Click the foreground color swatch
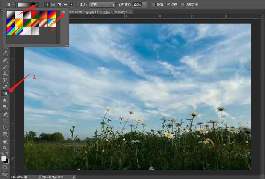Viewport: 265px width, 179px height. (x=4, y=158)
